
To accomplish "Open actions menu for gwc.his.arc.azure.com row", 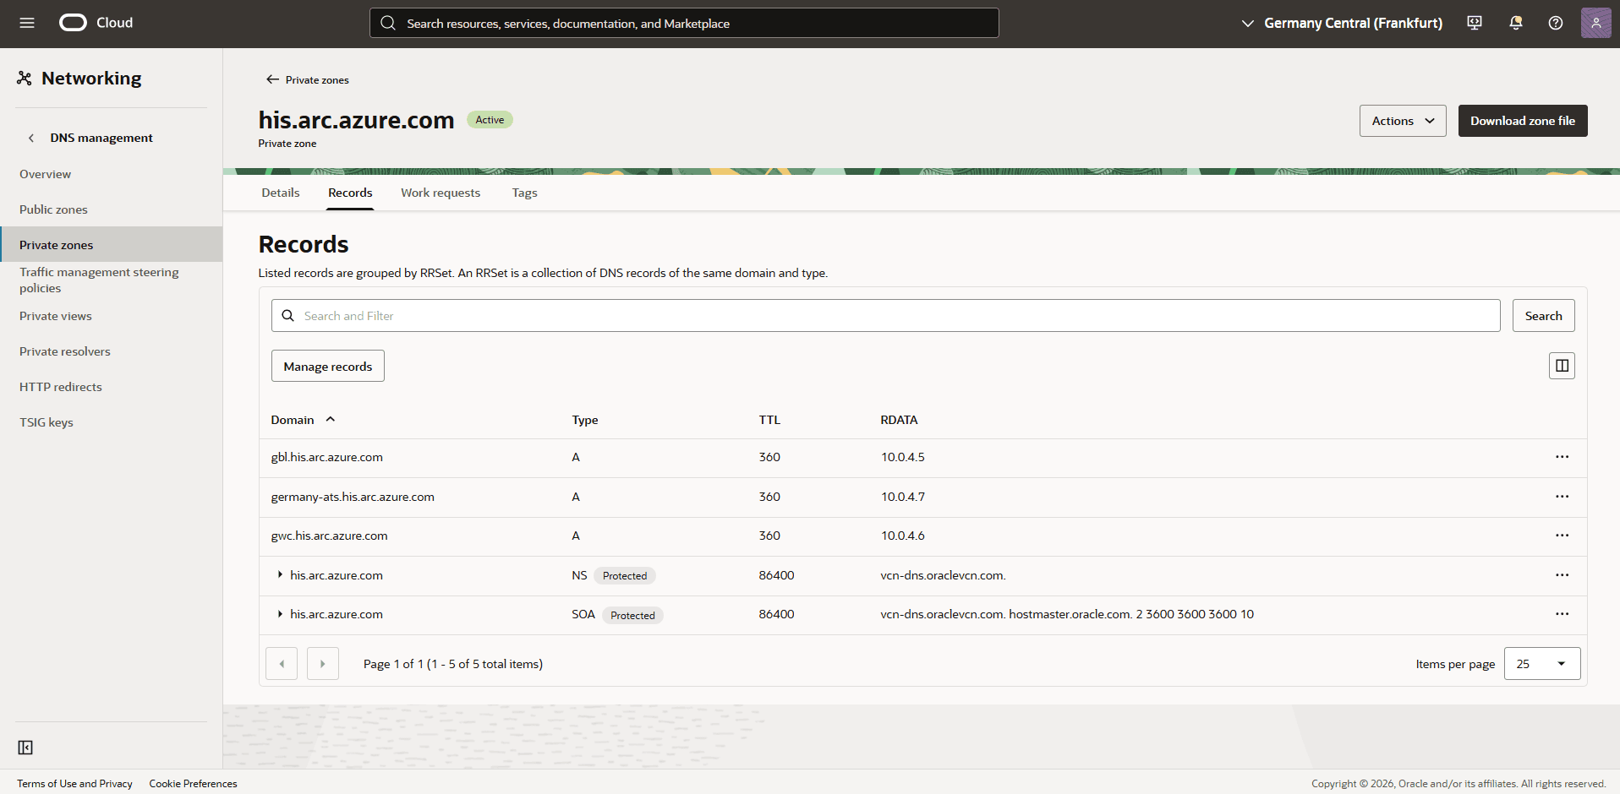I will click(1562, 536).
